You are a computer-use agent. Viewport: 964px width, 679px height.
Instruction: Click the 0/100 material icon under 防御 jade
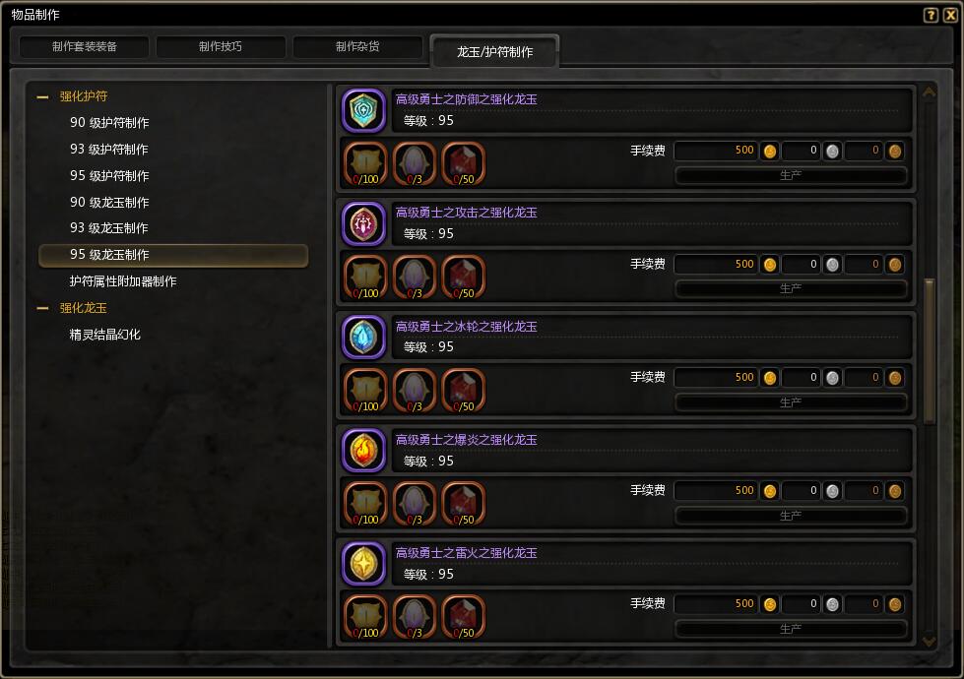coord(365,163)
